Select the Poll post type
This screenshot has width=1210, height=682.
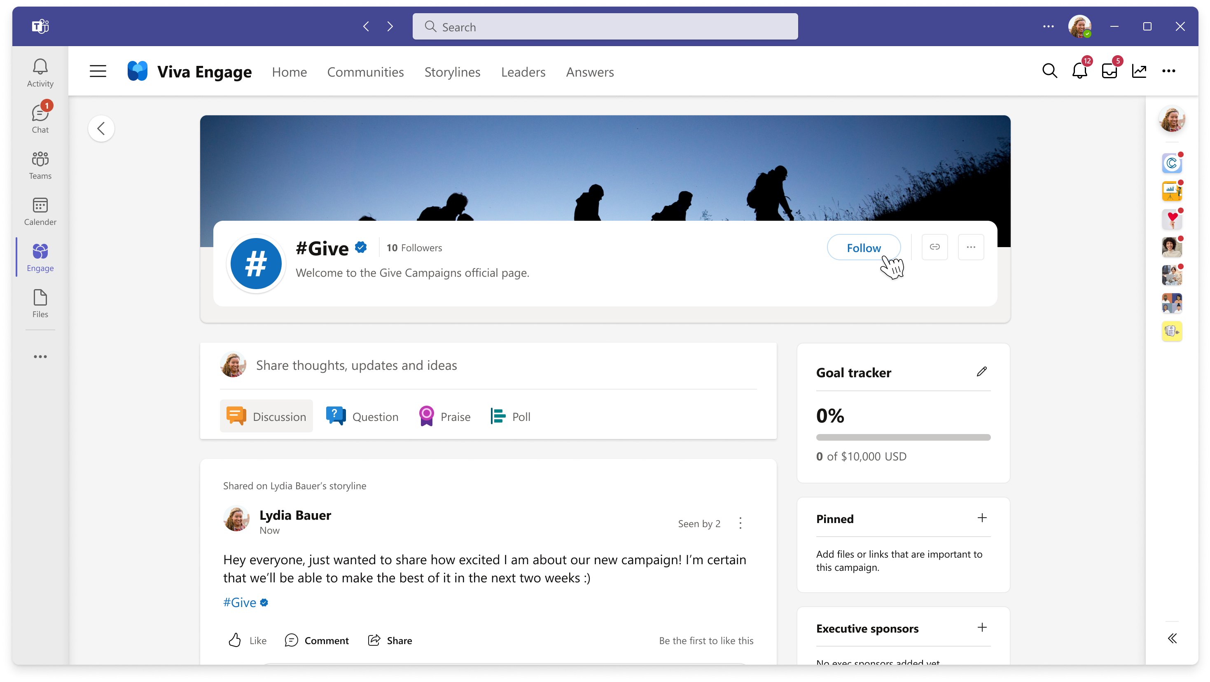click(x=509, y=416)
